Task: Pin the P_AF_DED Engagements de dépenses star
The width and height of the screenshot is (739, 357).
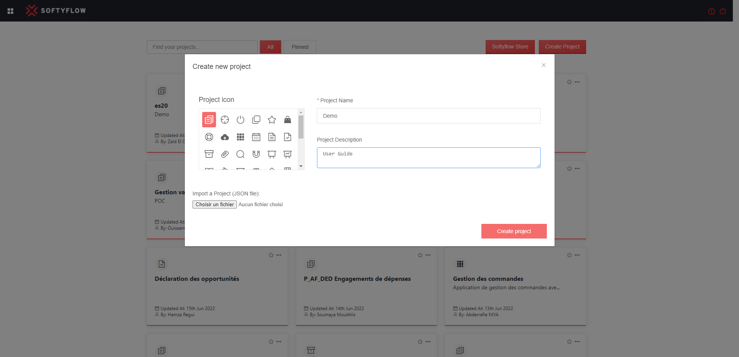Action: 420,255
